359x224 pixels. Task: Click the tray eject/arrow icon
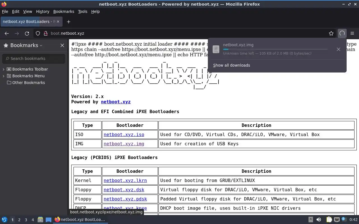point(311,220)
